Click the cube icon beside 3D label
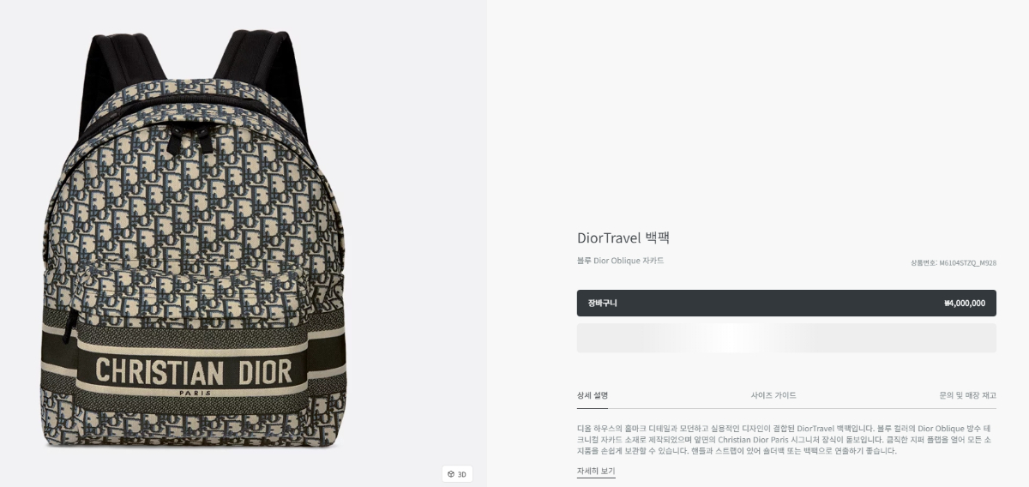Image resolution: width=1029 pixels, height=487 pixels. click(x=451, y=474)
